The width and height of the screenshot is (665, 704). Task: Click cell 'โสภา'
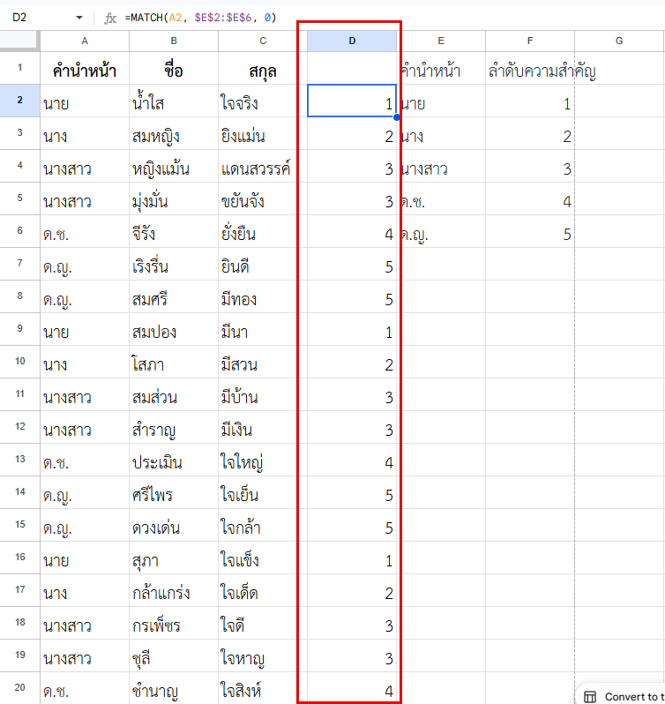coord(174,362)
